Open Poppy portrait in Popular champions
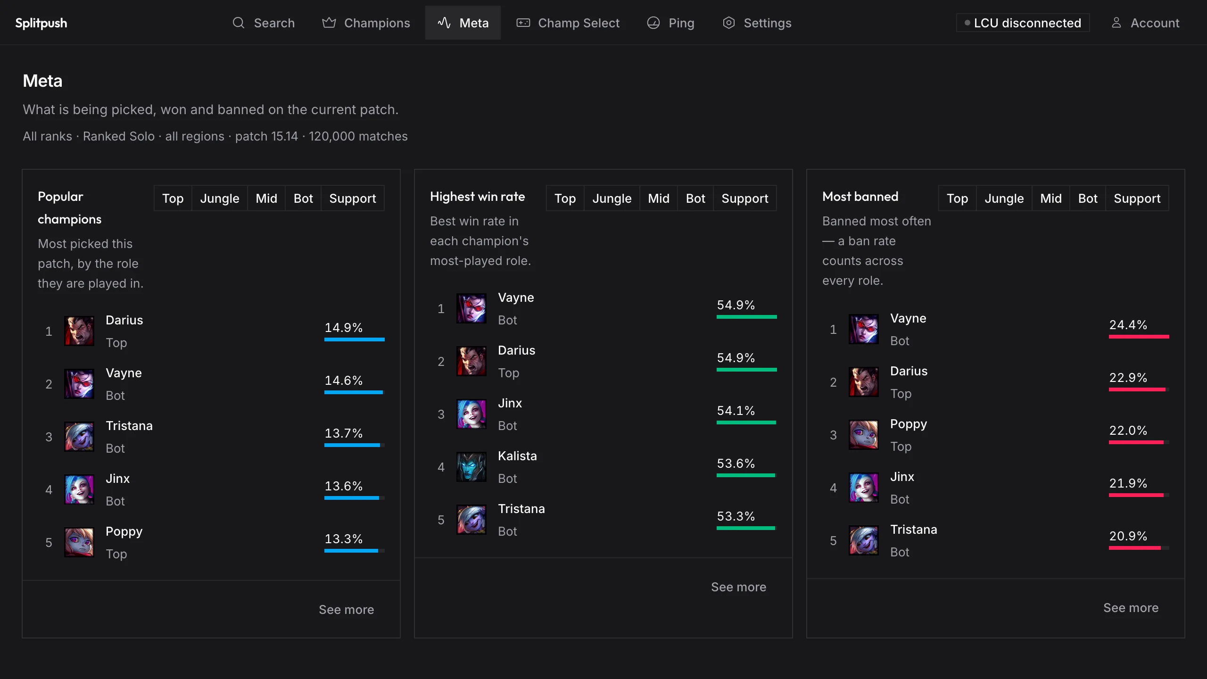 pos(79,542)
